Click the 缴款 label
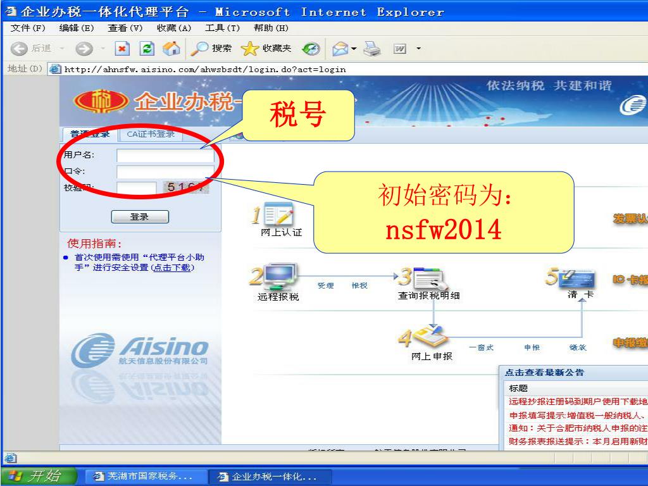This screenshot has width=648, height=486. tap(578, 347)
